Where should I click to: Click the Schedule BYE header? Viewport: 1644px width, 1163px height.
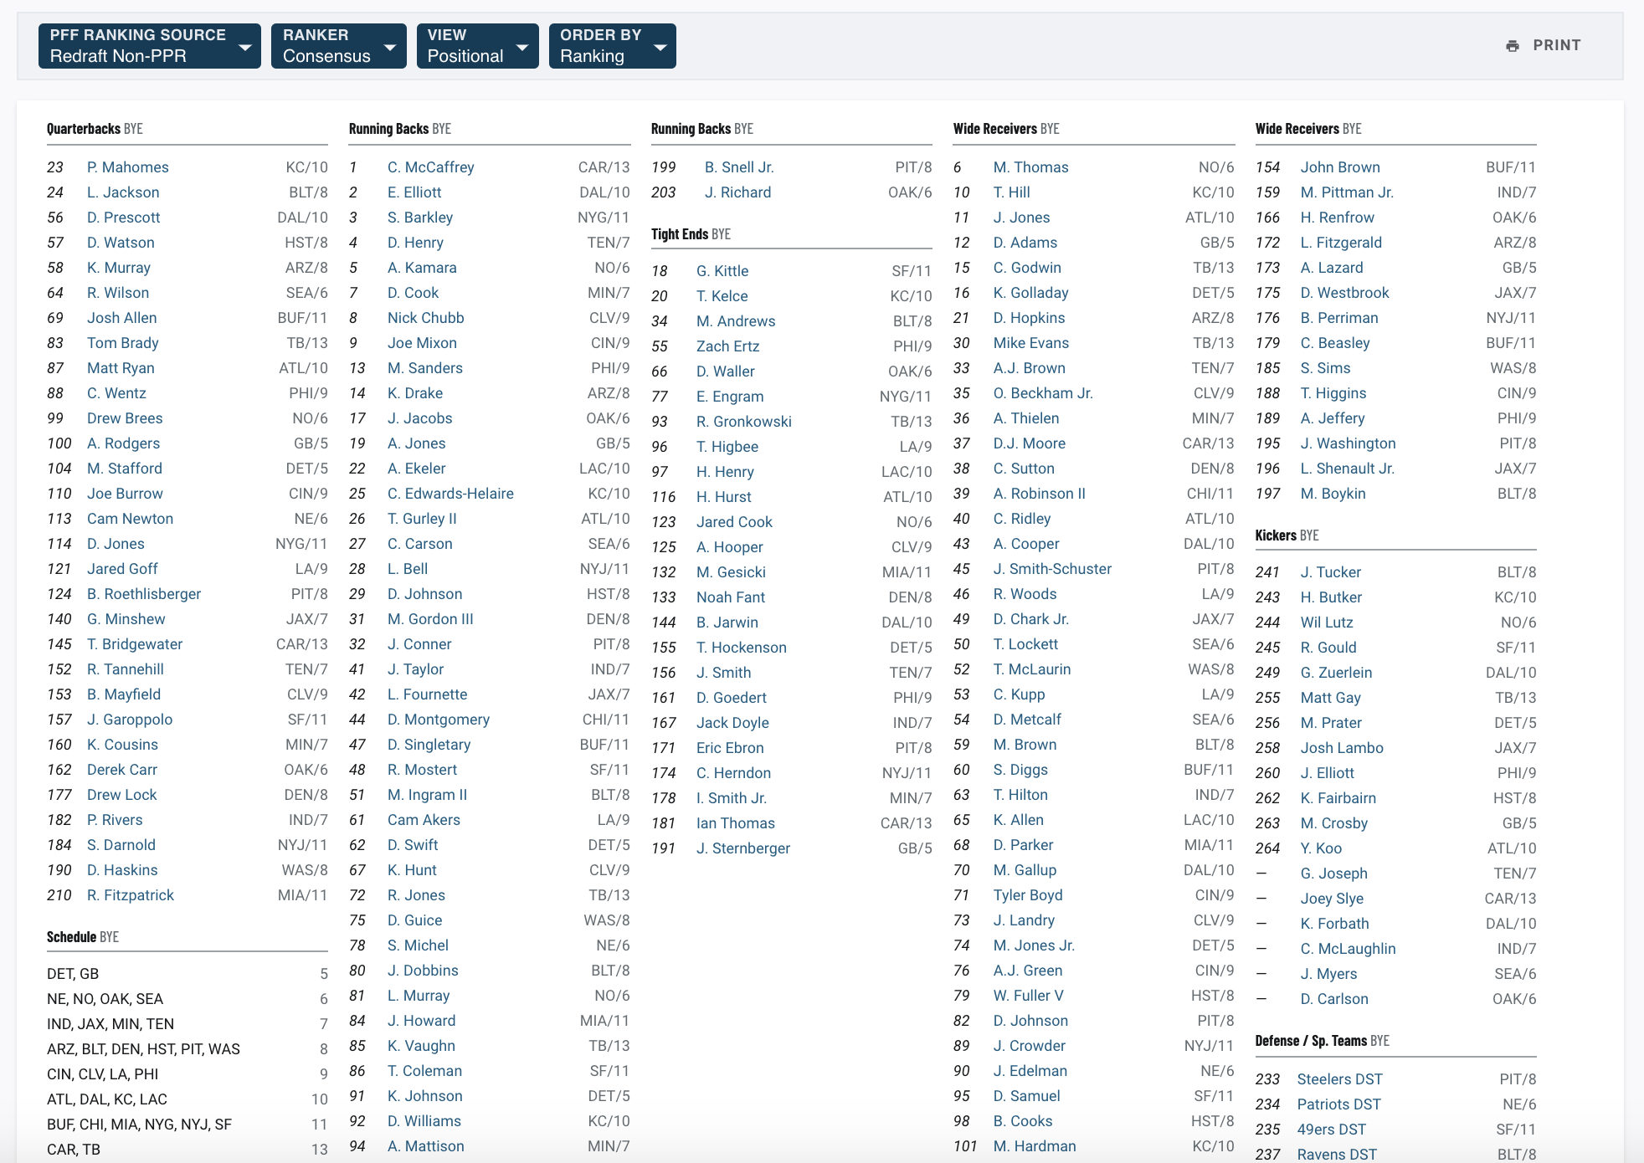pos(83,937)
